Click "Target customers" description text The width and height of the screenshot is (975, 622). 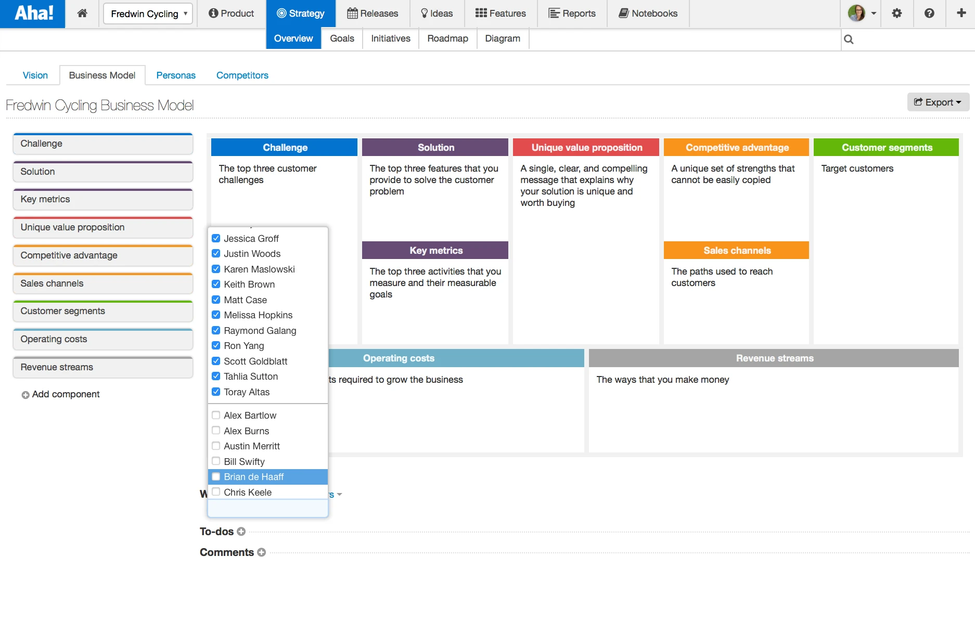857,169
